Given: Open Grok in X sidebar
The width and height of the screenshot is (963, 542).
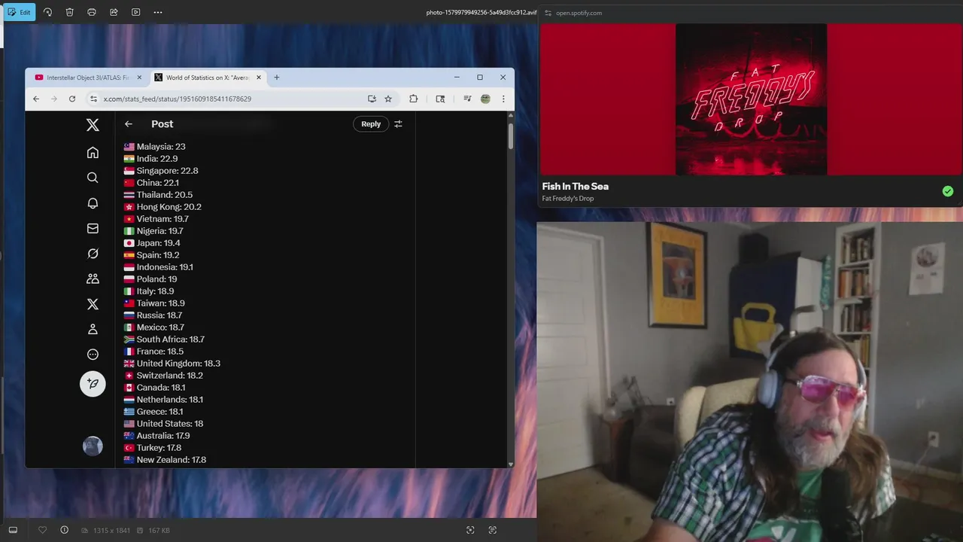Looking at the screenshot, I should tap(93, 254).
